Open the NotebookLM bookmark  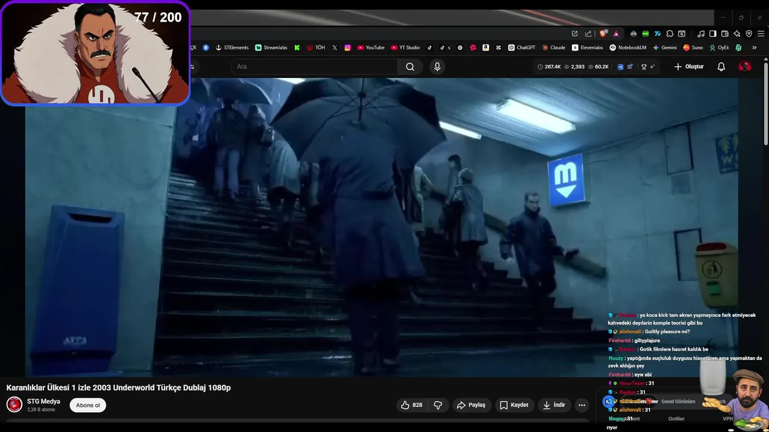click(x=628, y=47)
